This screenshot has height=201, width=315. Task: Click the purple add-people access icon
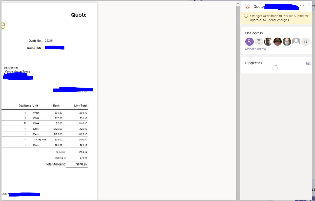249,42
